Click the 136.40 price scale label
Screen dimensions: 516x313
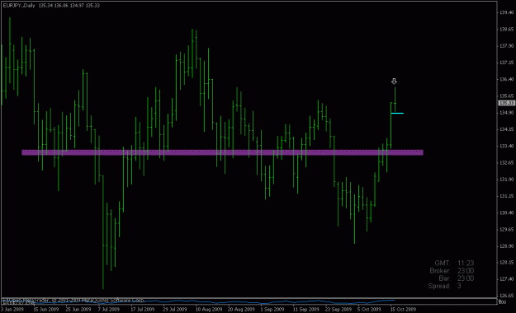[507, 79]
